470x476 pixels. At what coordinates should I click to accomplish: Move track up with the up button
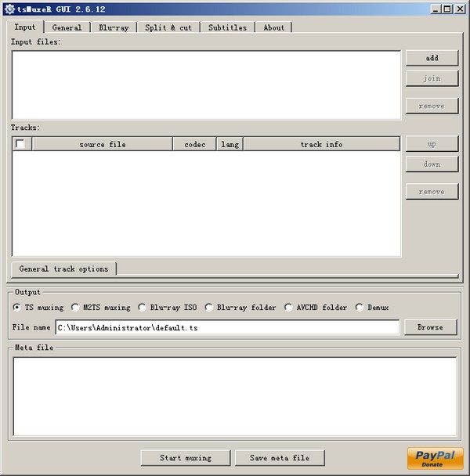[x=432, y=144]
